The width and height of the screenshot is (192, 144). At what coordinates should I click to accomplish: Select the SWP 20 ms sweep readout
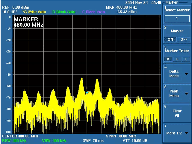click(93, 140)
